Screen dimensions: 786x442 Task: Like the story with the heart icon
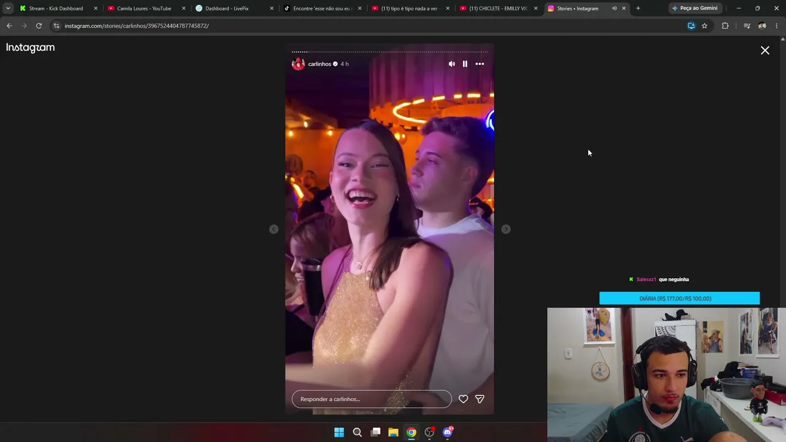pyautogui.click(x=464, y=399)
